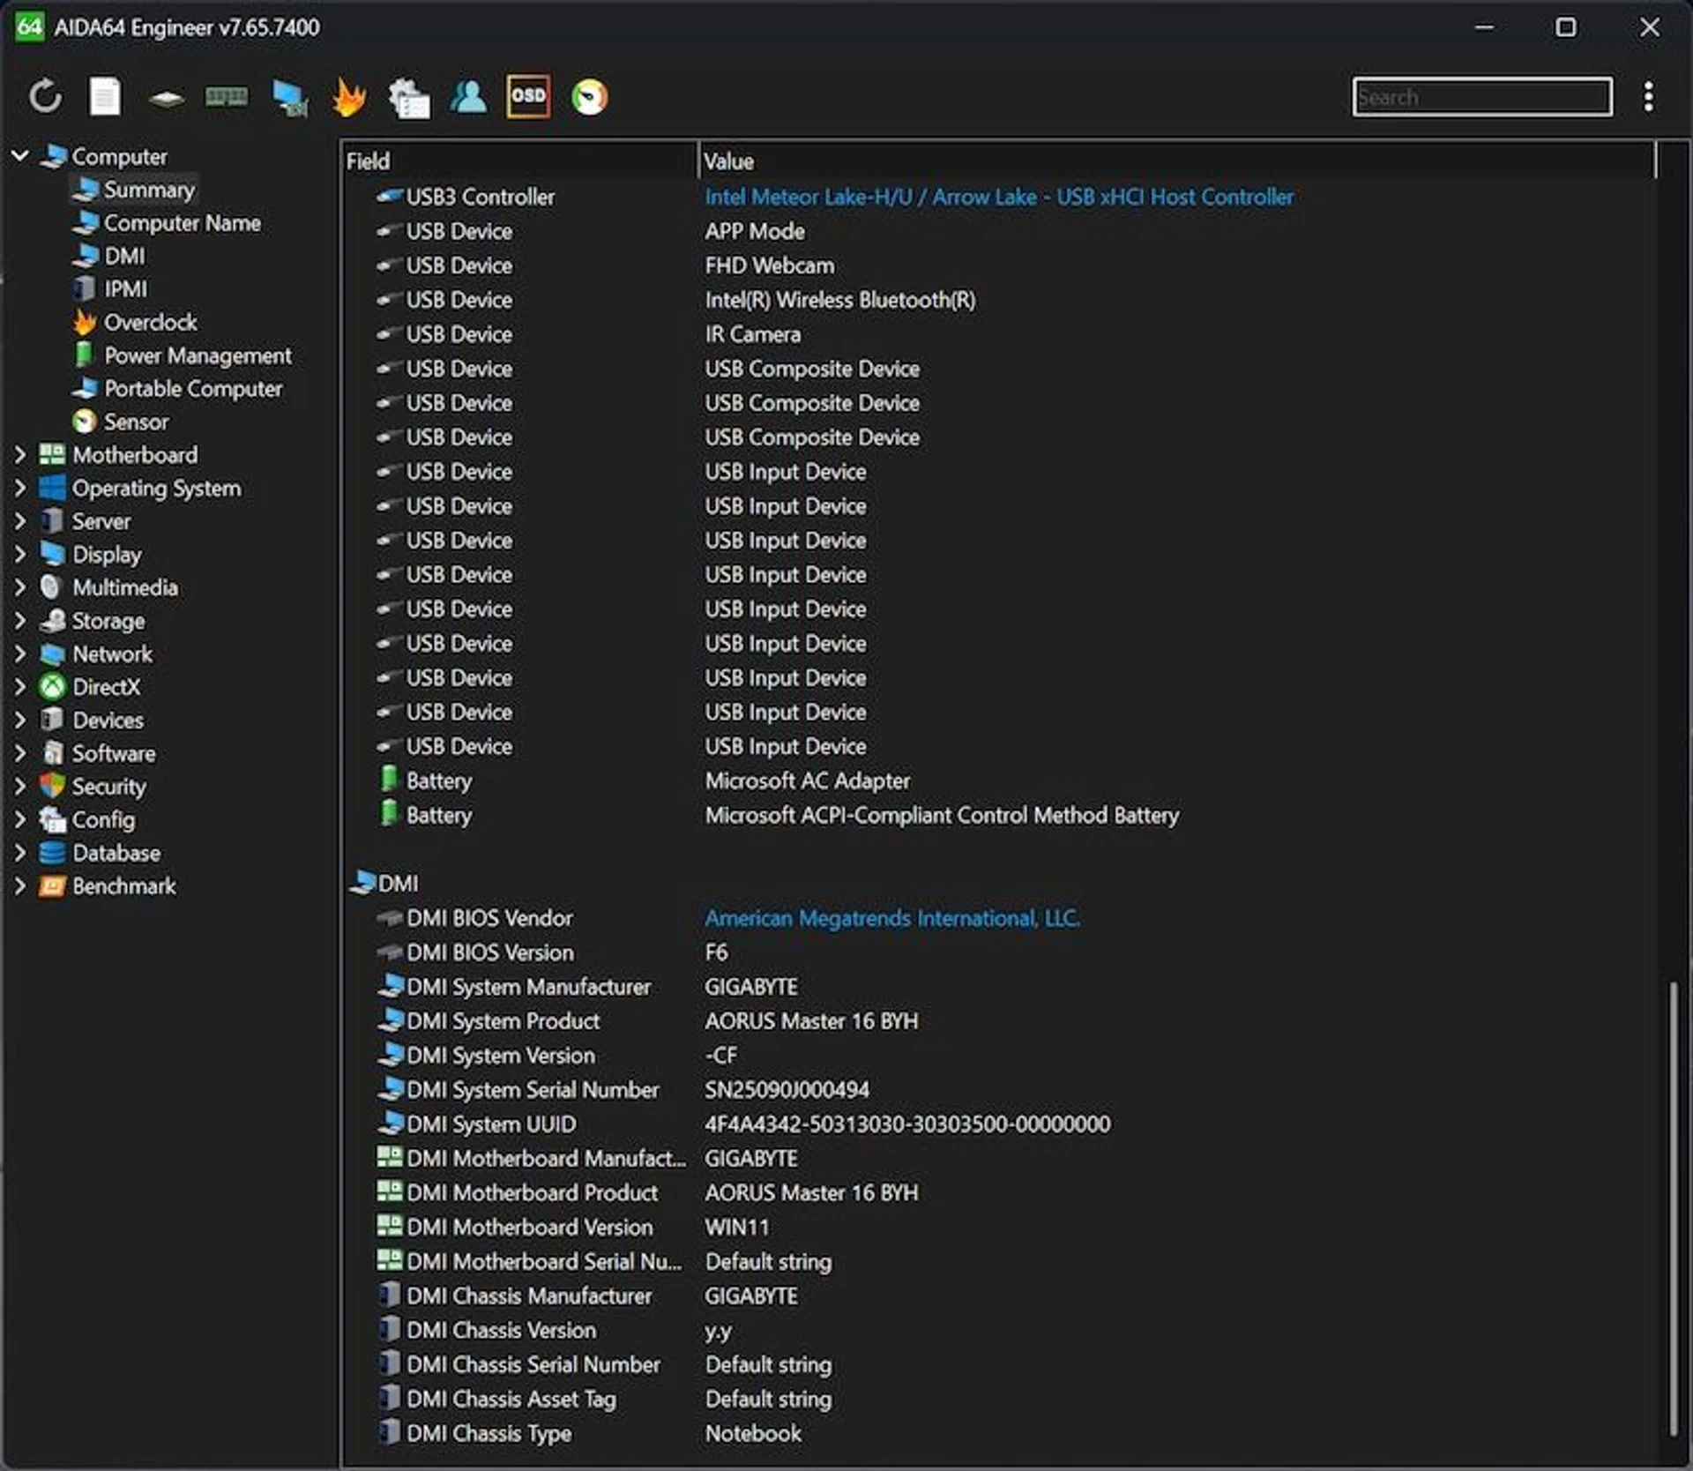Expand the Network tree node

[19, 653]
